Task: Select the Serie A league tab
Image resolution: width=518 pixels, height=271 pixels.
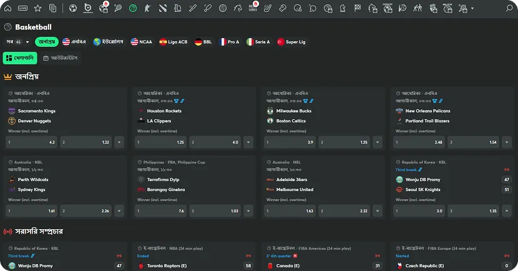Action: (x=258, y=42)
